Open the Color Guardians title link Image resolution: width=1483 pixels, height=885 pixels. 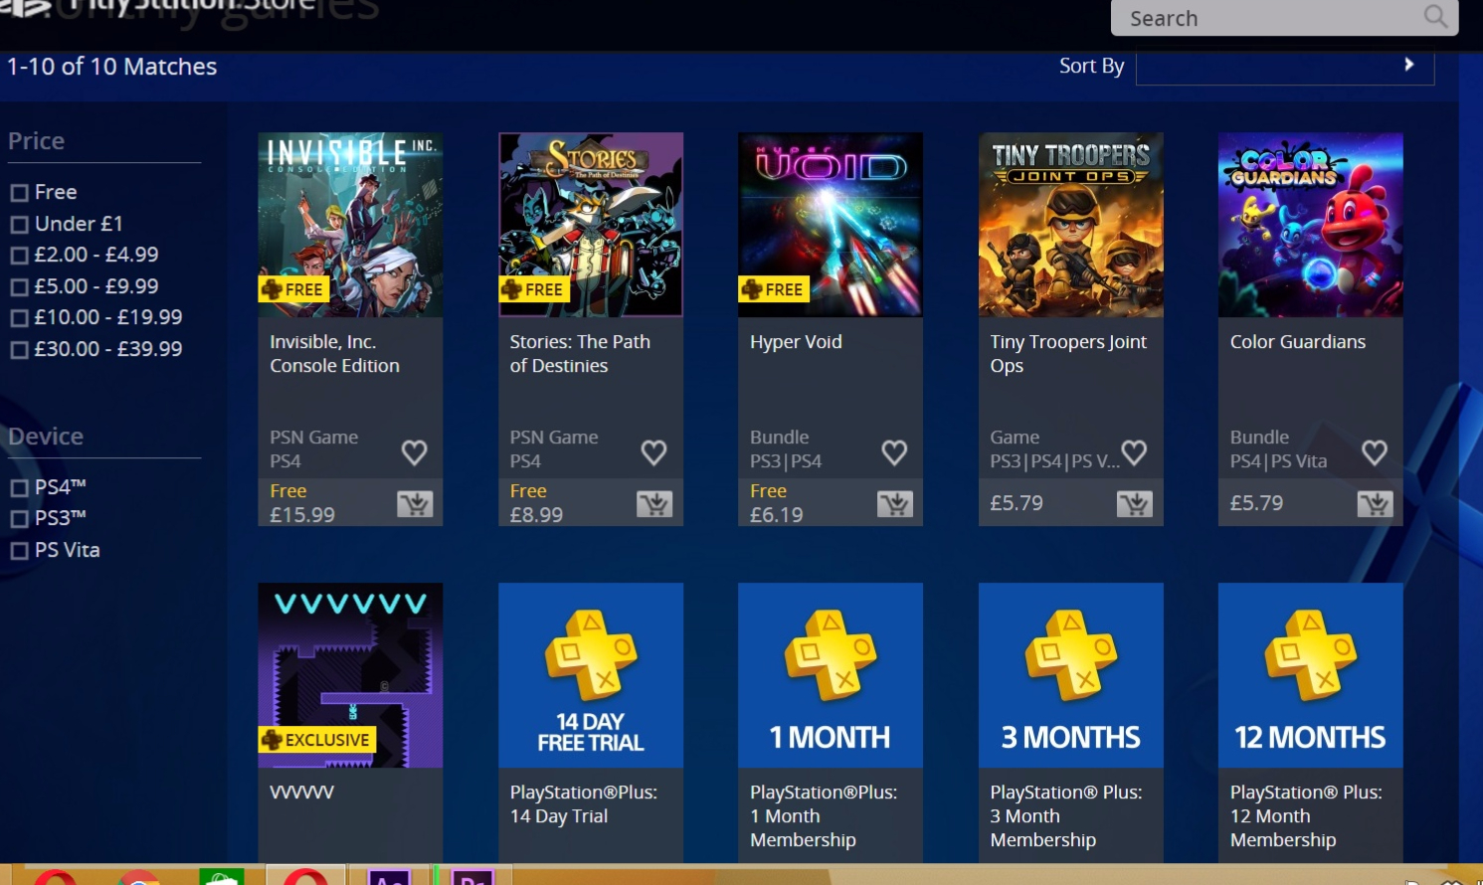pos(1298,342)
